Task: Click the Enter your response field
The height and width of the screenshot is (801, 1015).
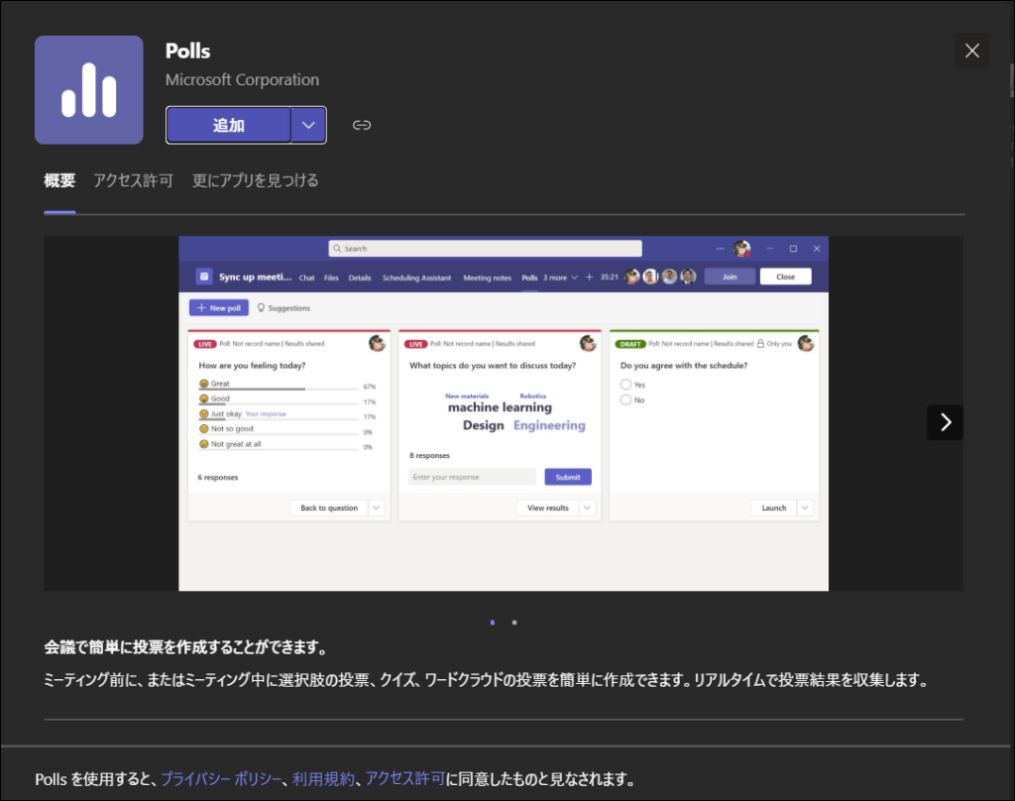Action: click(x=473, y=477)
